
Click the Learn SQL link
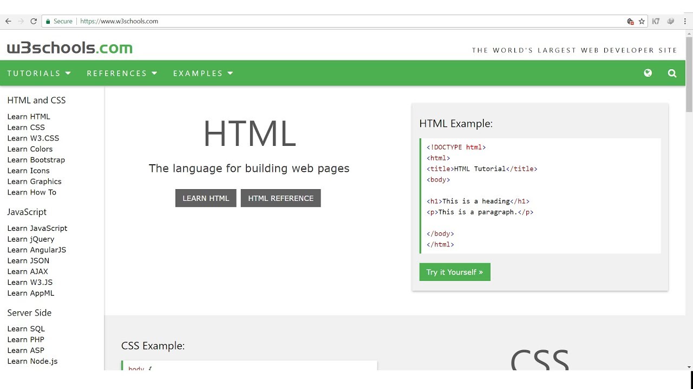coord(26,329)
